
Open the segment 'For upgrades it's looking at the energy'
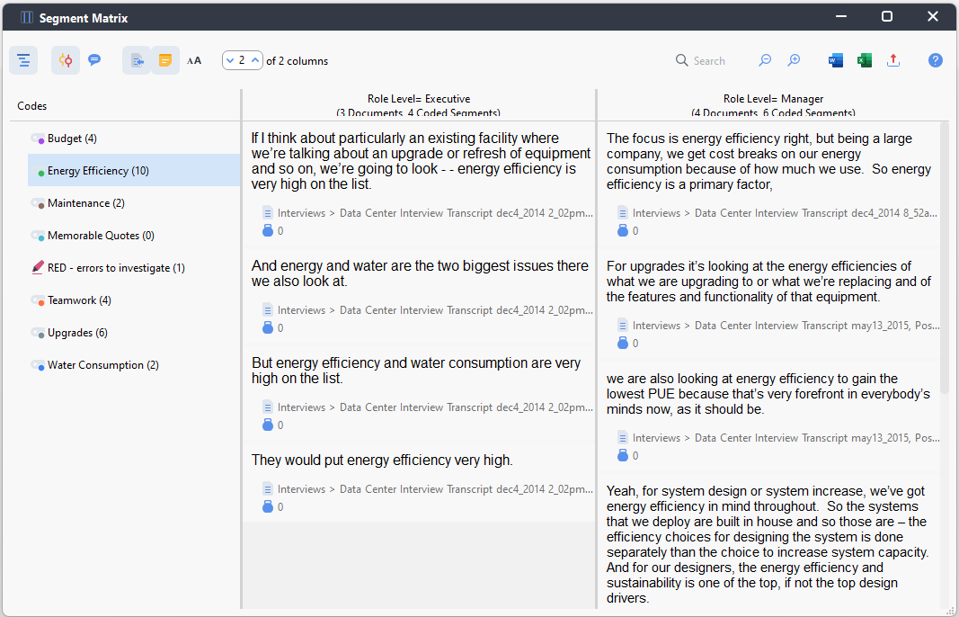point(768,282)
